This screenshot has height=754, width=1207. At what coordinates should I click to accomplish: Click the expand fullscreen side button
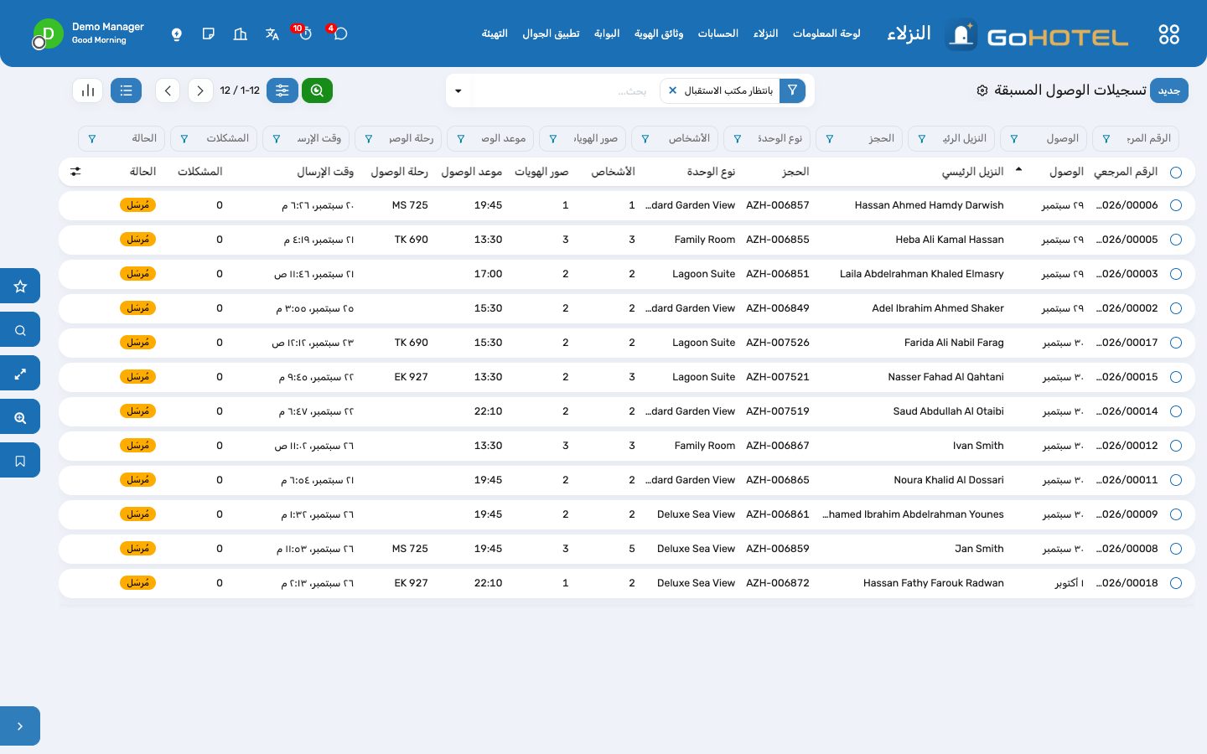click(20, 374)
